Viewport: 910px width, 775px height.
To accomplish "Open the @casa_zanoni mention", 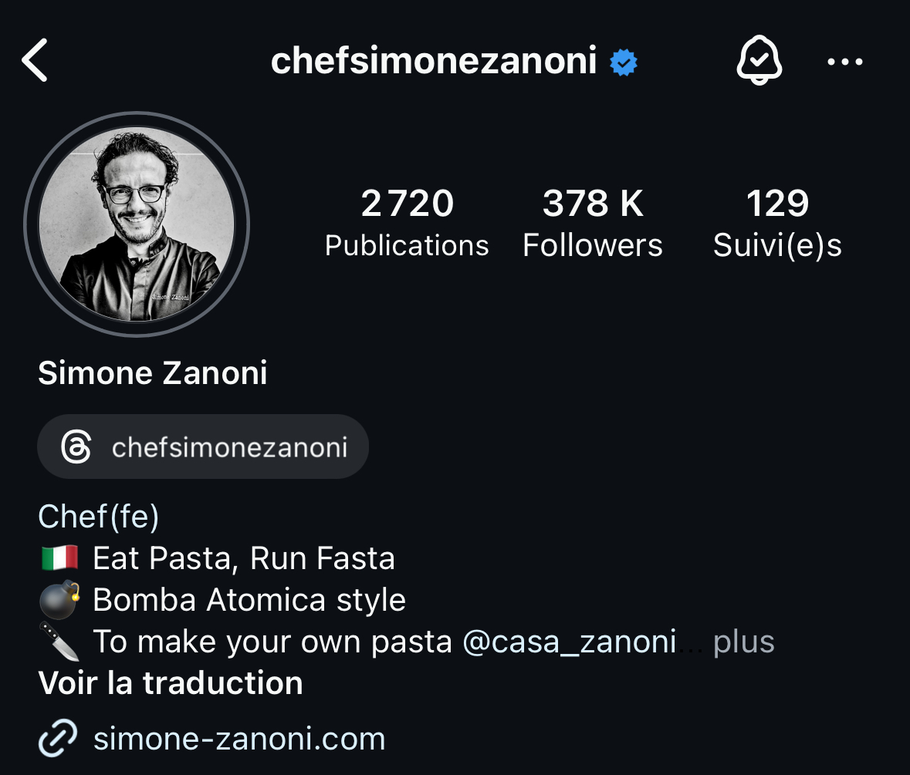I will point(569,642).
